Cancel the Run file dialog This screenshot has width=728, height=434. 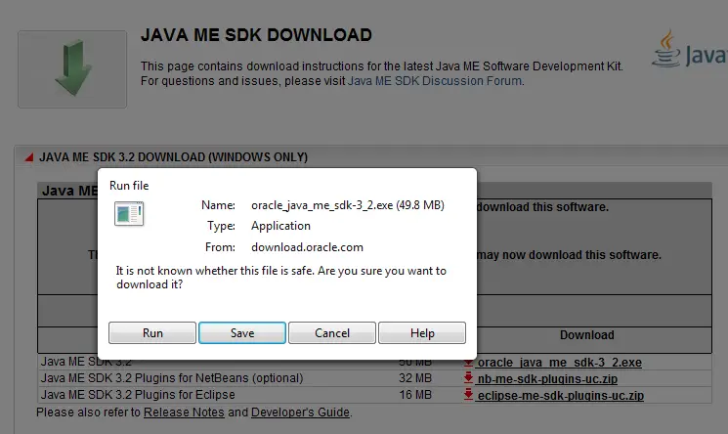(332, 332)
